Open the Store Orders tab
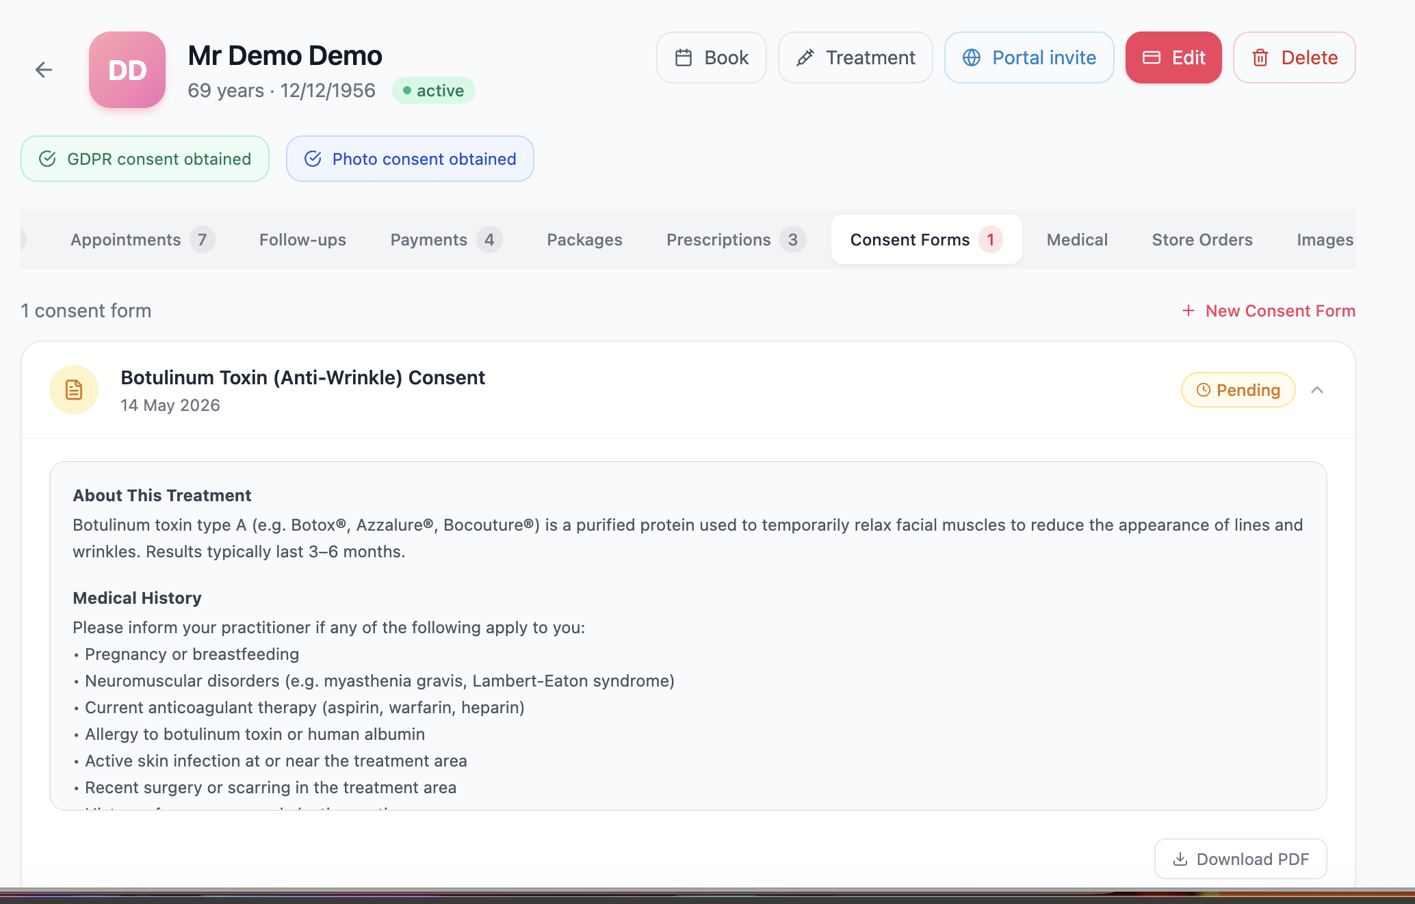 pos(1202,239)
